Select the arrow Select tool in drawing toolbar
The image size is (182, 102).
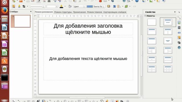pos(14,101)
